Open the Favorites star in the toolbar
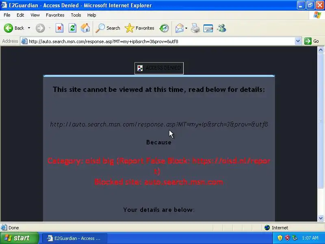This screenshot has width=325, height=244. 139,28
